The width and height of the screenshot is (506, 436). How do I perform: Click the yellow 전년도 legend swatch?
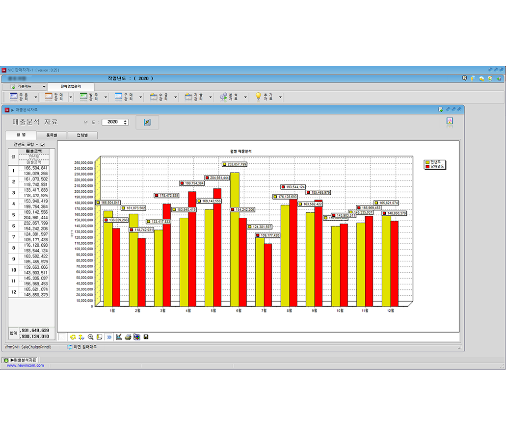coord(428,162)
